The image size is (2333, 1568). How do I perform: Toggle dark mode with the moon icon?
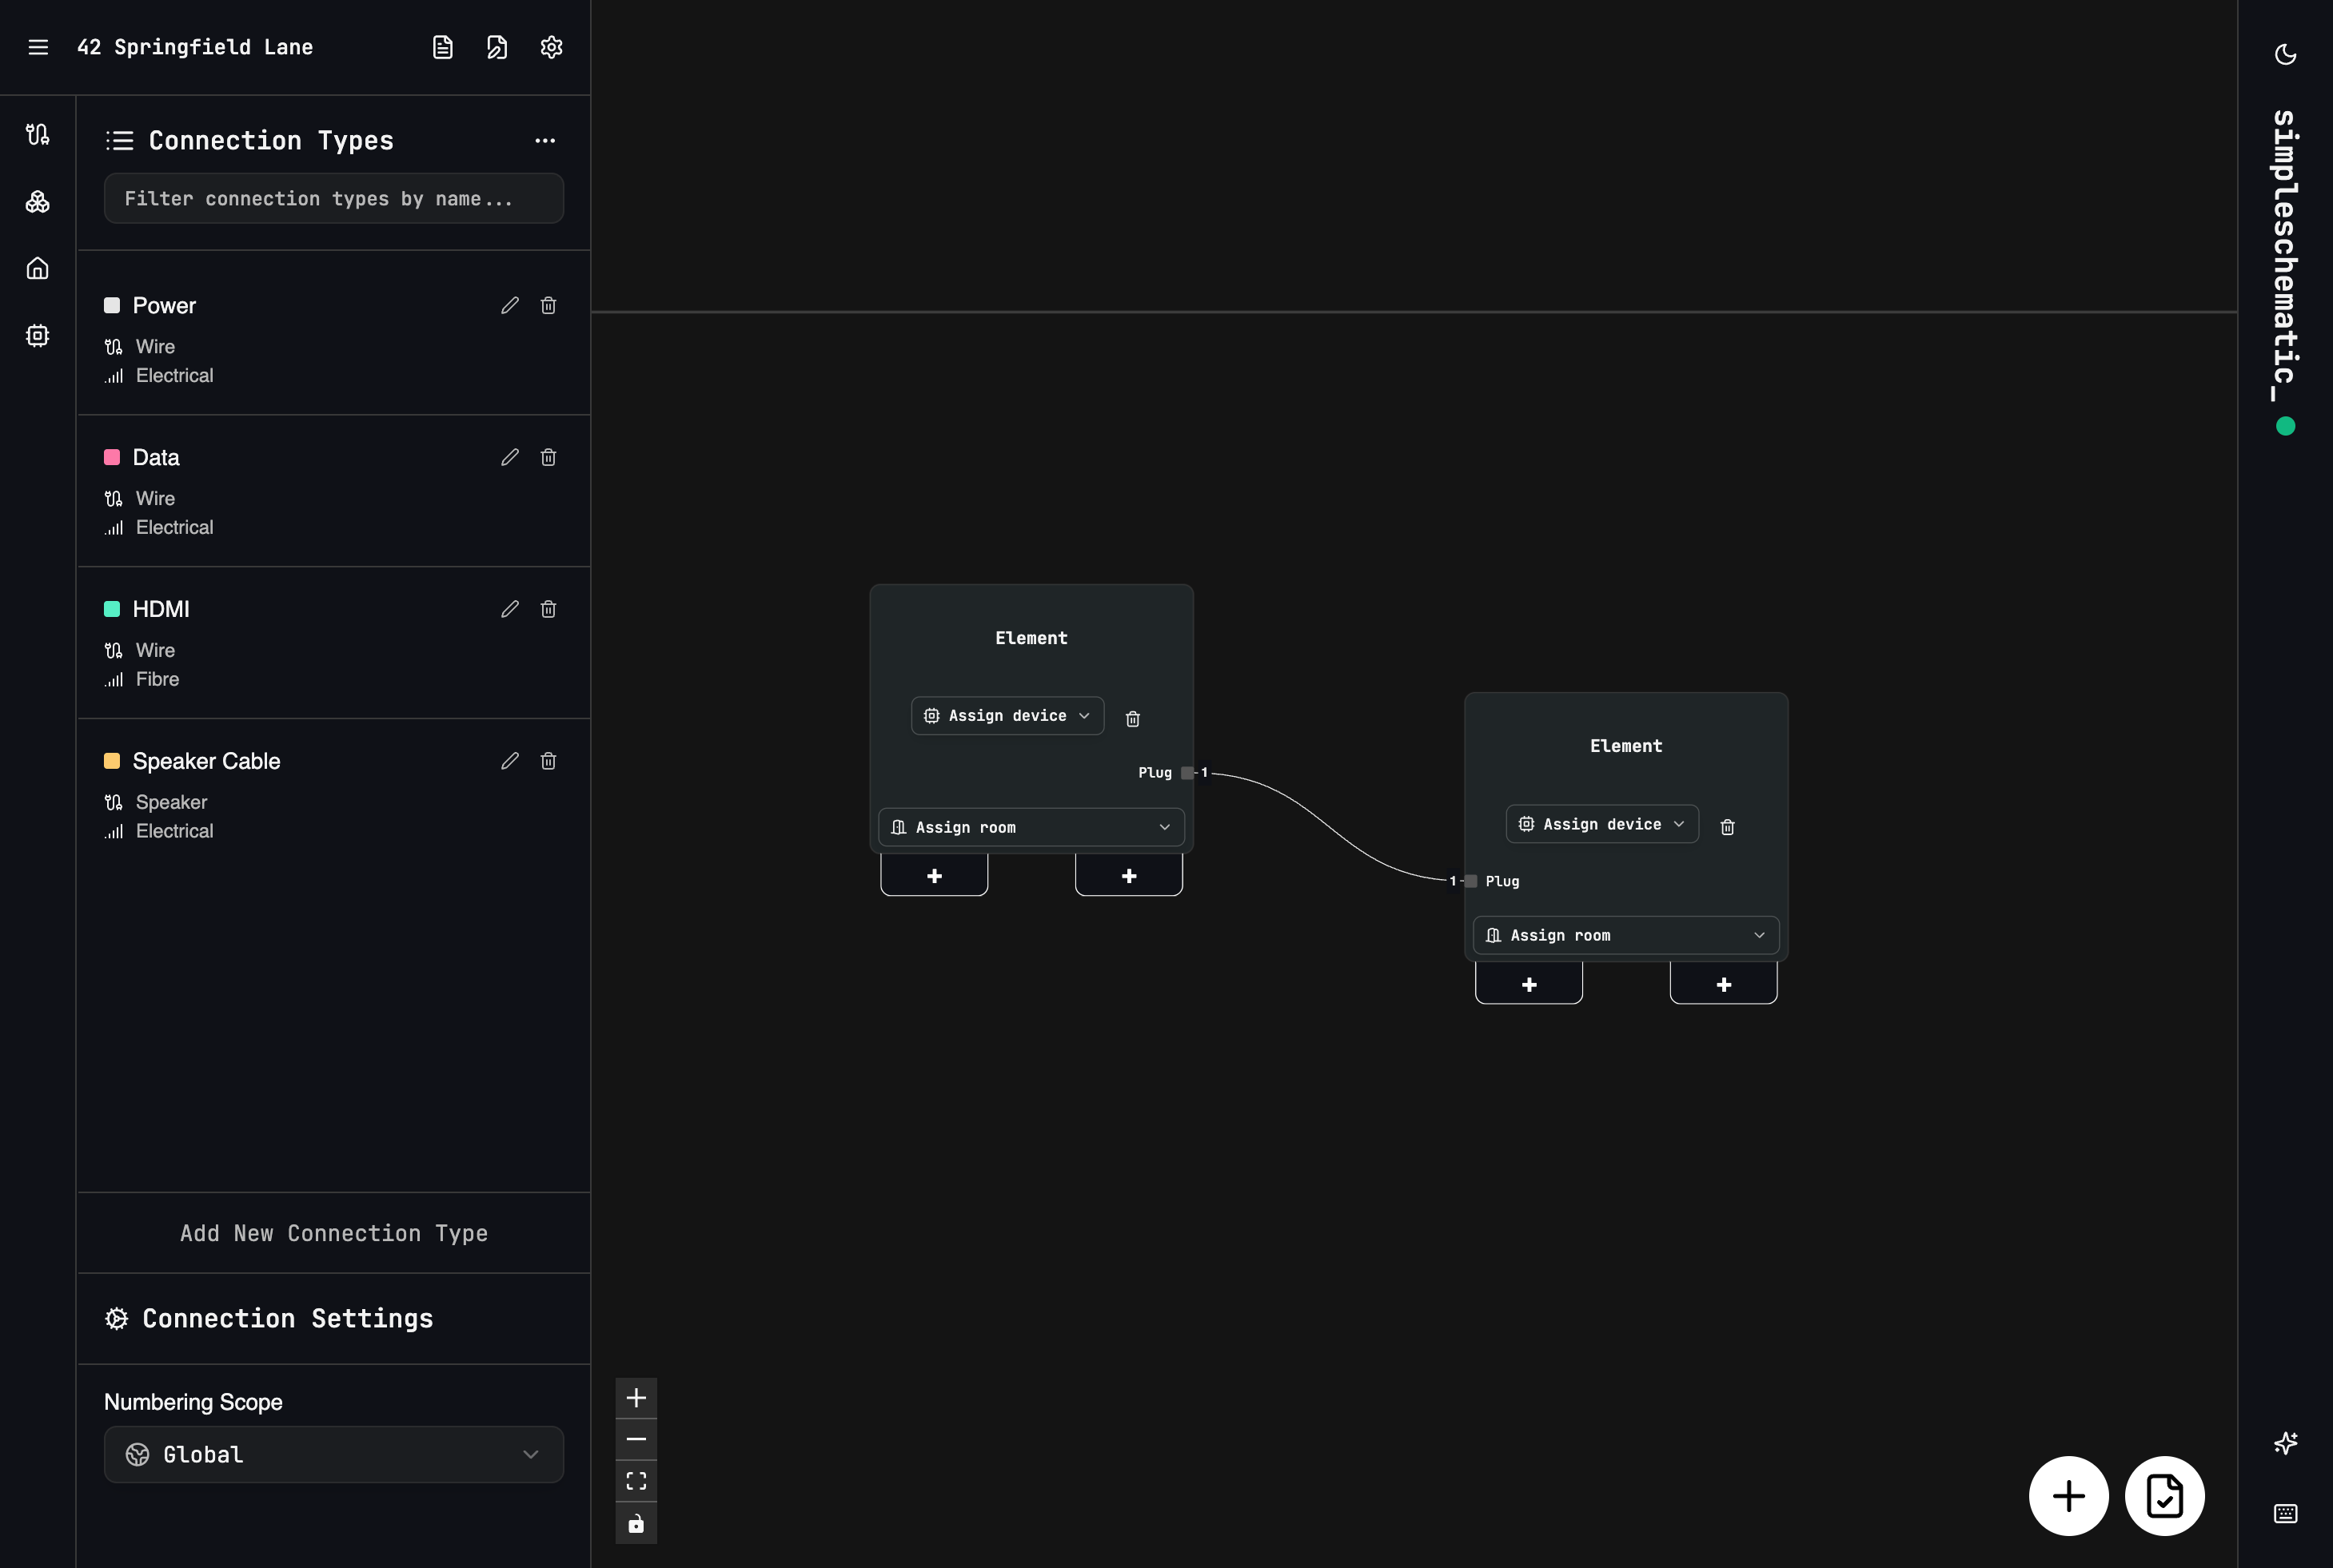pyautogui.click(x=2287, y=52)
